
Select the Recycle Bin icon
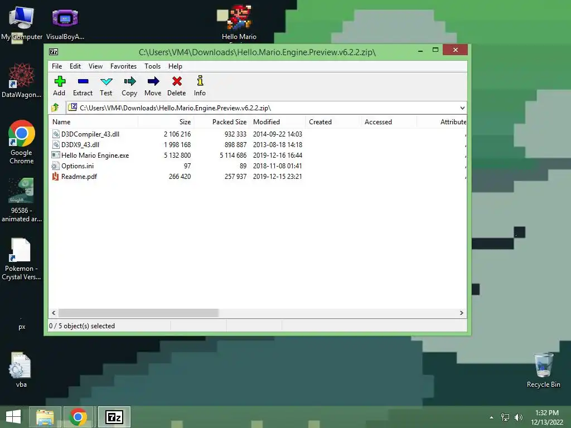click(543, 370)
